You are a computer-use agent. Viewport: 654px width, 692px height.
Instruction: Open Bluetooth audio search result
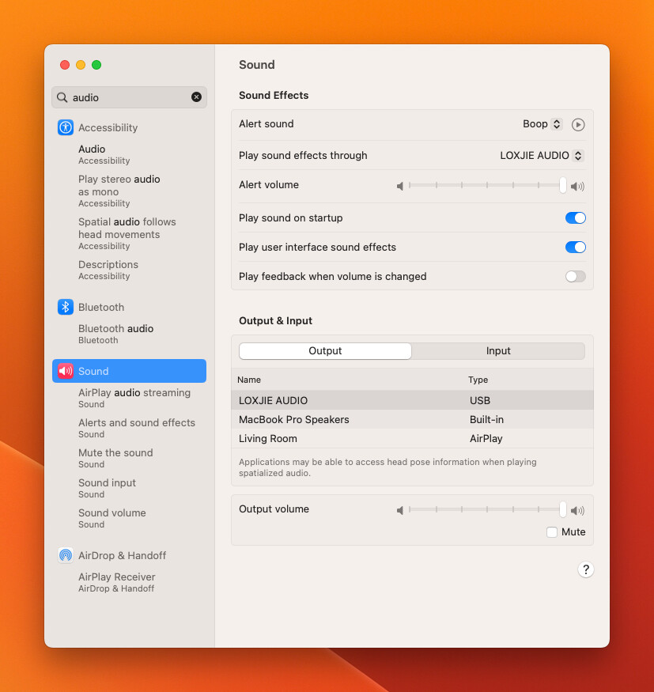(115, 329)
